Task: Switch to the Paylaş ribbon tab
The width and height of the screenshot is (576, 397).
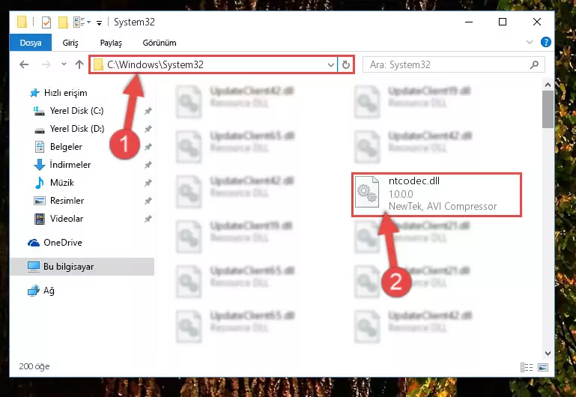Action: 111,43
